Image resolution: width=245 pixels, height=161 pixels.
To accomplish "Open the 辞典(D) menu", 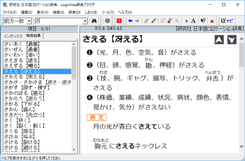I will [74, 12].
